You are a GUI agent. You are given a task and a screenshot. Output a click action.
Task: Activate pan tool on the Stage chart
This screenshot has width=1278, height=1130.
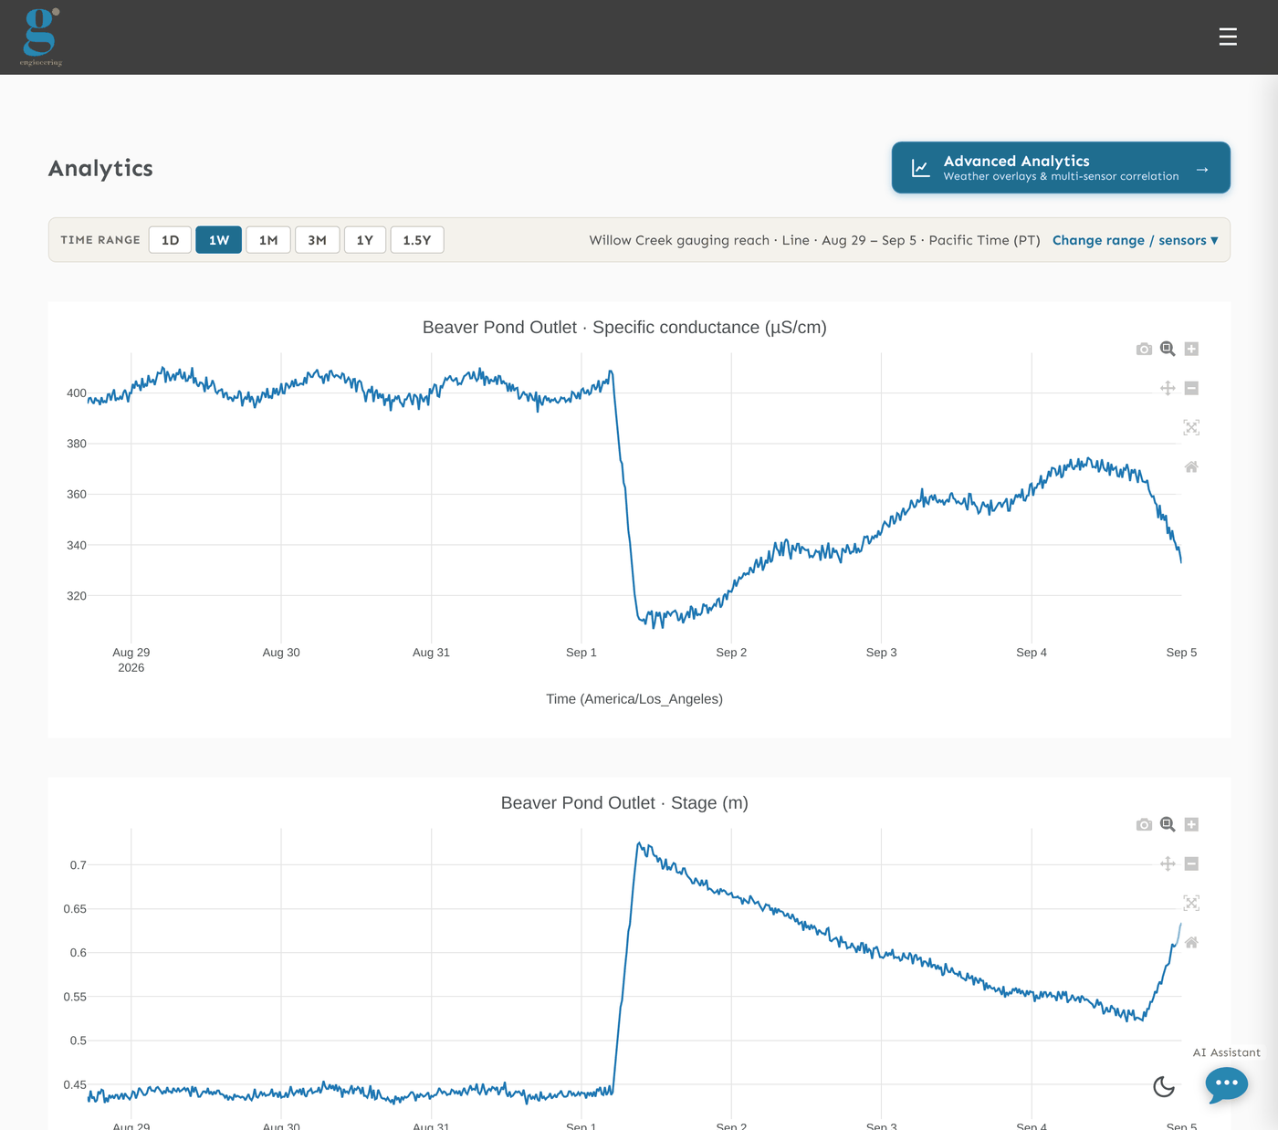coord(1168,863)
